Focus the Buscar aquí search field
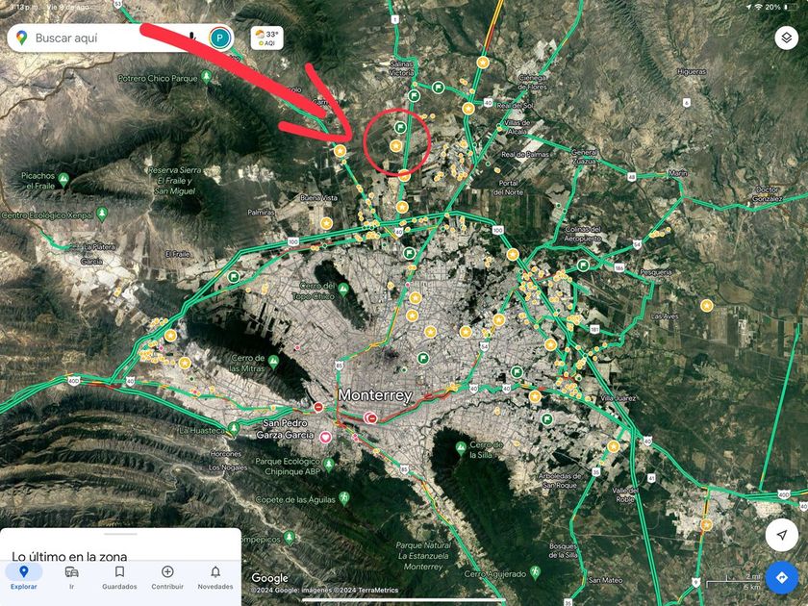 (103, 38)
